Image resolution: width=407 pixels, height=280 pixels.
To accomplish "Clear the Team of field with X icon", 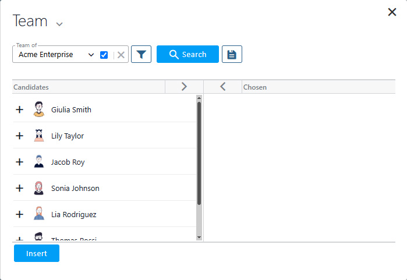I will [x=121, y=55].
